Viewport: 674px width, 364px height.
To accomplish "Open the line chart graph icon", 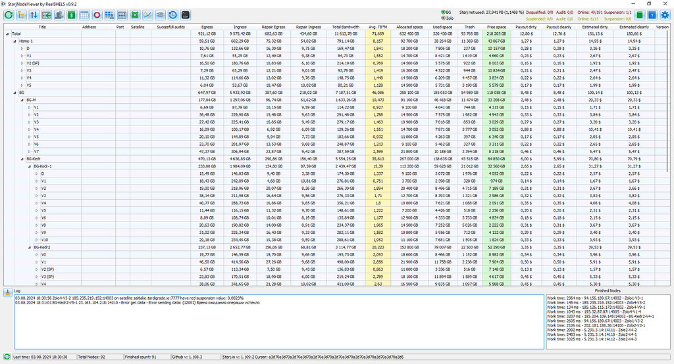I will pos(149,14).
